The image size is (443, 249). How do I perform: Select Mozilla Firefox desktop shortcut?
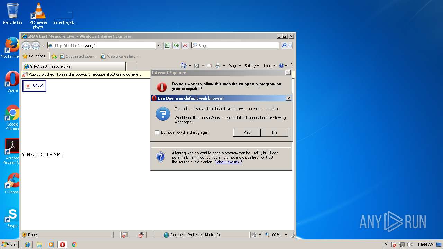[x=10, y=48]
